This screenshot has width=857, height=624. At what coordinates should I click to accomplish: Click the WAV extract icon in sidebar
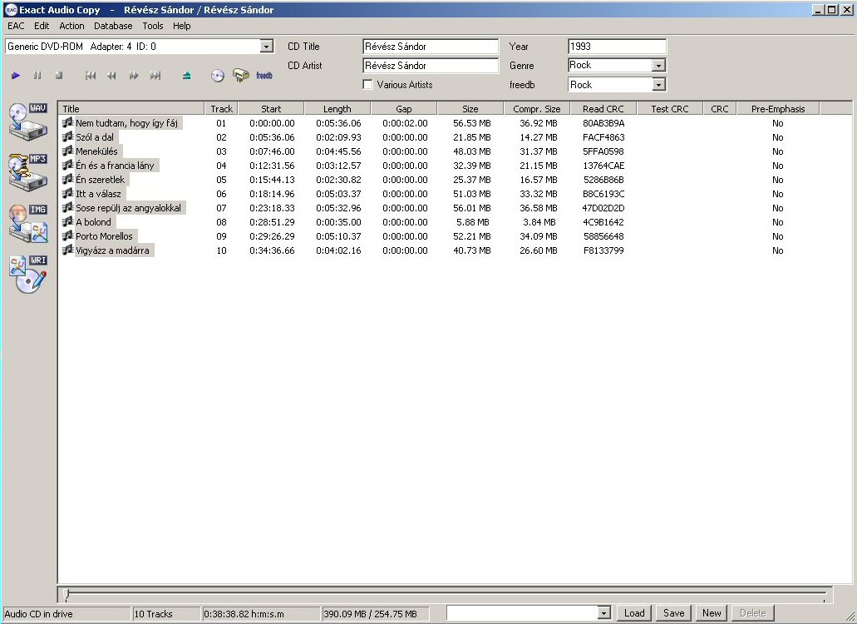click(27, 121)
